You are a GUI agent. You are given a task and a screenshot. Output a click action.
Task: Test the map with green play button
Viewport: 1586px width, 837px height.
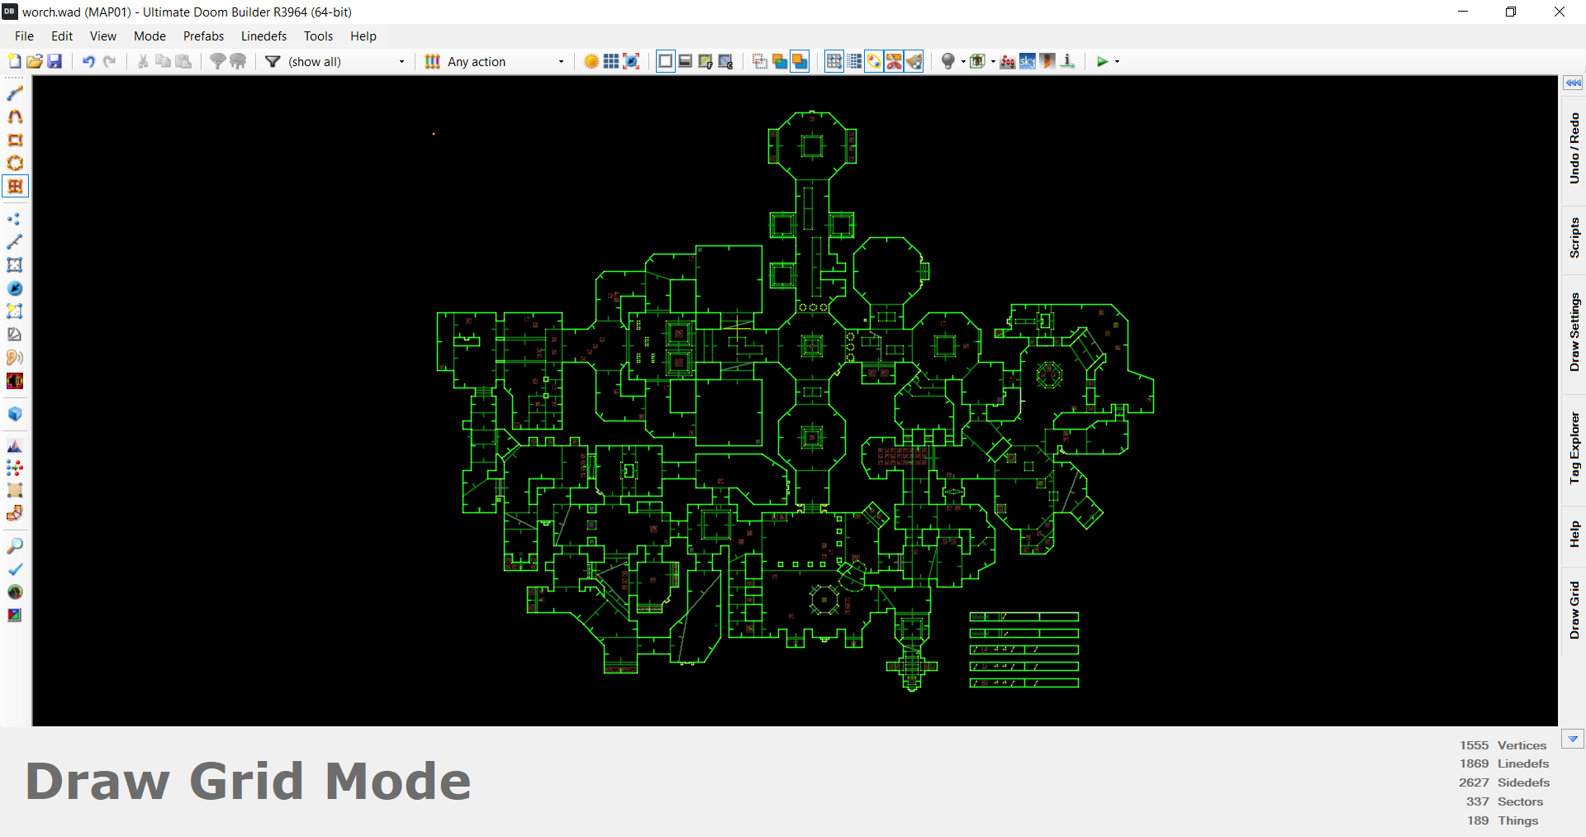(1102, 61)
